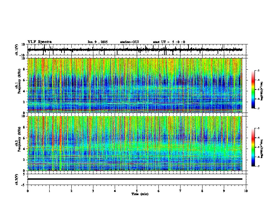
Task: Click the "Time (min)" axis label
Action: [x=140, y=194]
